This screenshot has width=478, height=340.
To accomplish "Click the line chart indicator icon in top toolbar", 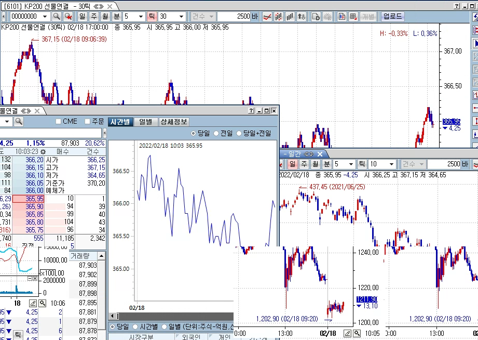I will (267, 17).
